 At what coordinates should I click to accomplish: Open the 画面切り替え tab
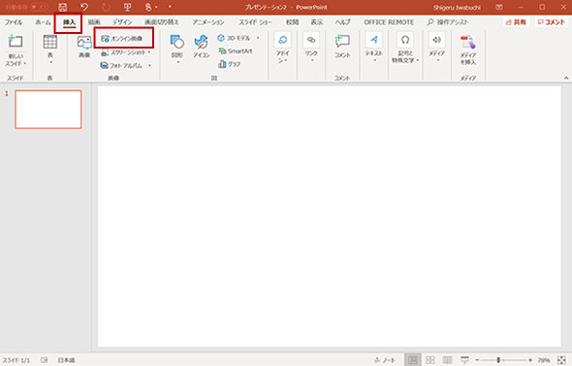(x=162, y=22)
